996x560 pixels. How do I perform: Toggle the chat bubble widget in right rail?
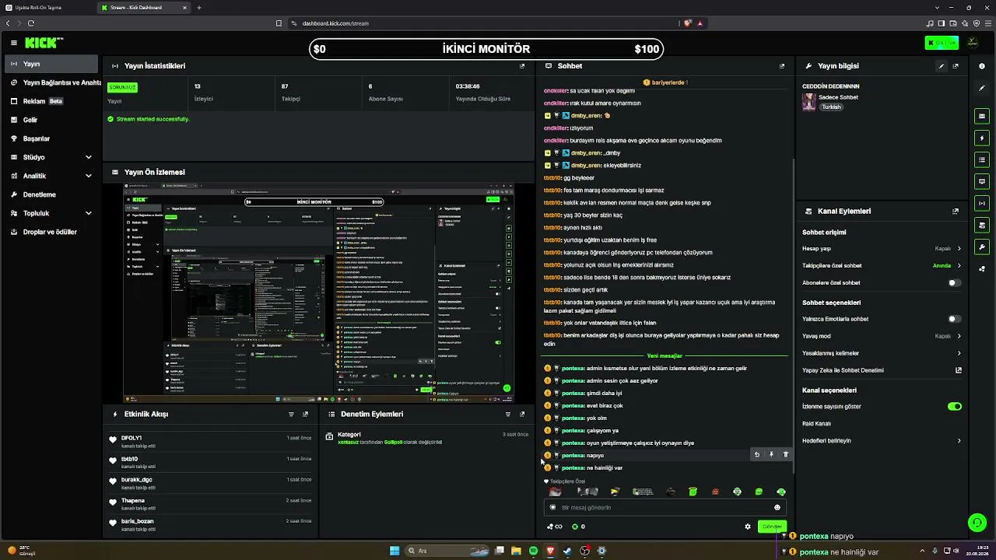[982, 181]
